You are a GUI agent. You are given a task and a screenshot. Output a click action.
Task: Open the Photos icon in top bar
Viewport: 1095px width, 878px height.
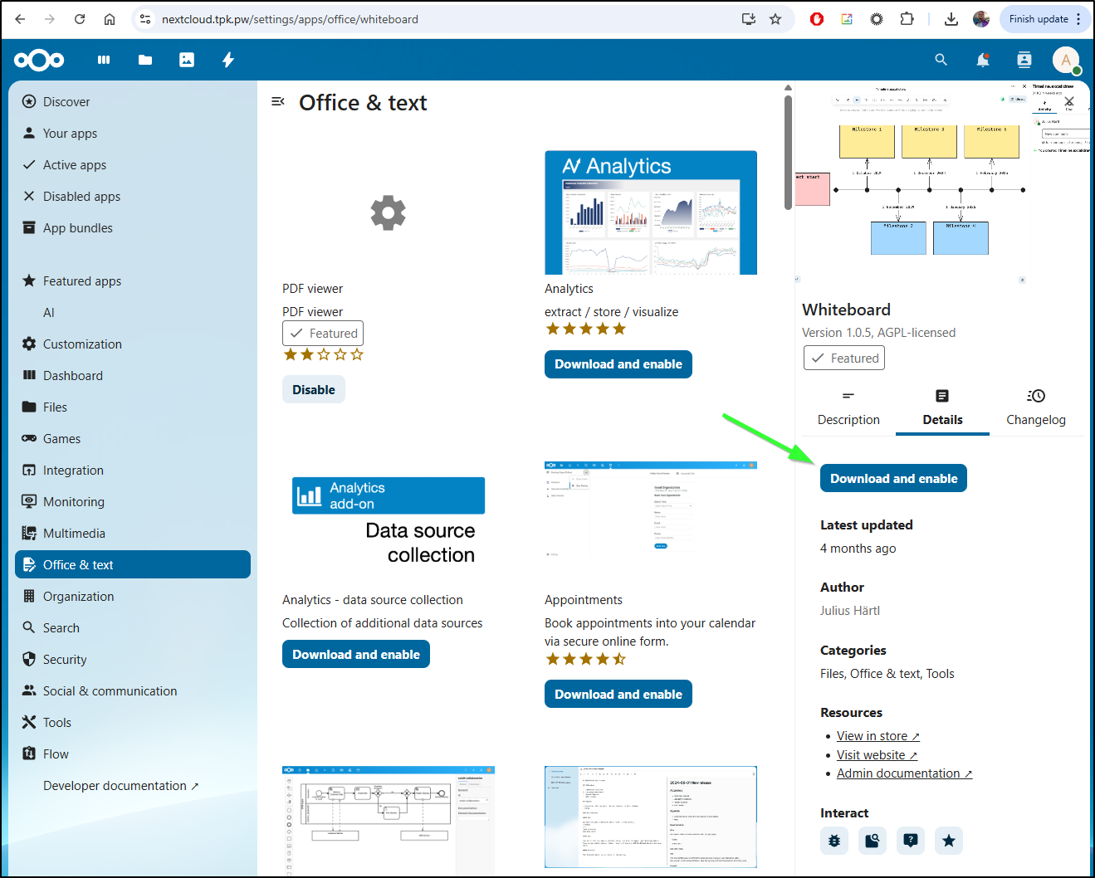tap(187, 60)
